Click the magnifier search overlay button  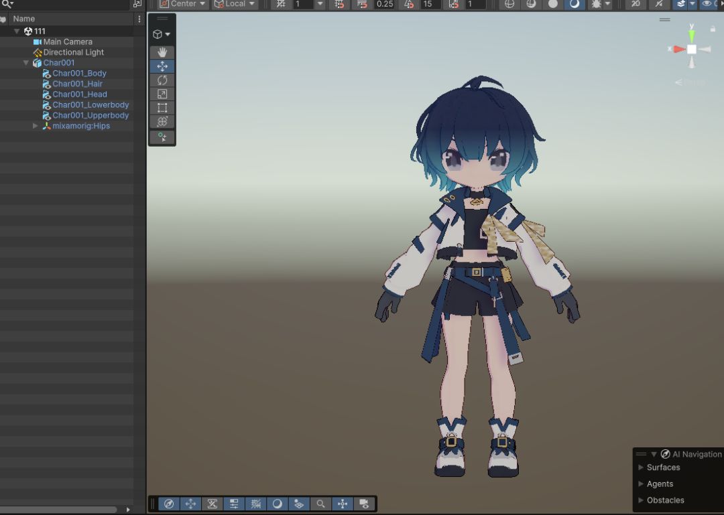click(x=320, y=504)
